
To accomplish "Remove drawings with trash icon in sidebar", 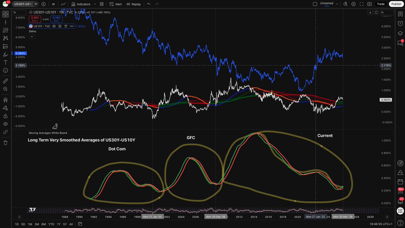I will point(5,143).
